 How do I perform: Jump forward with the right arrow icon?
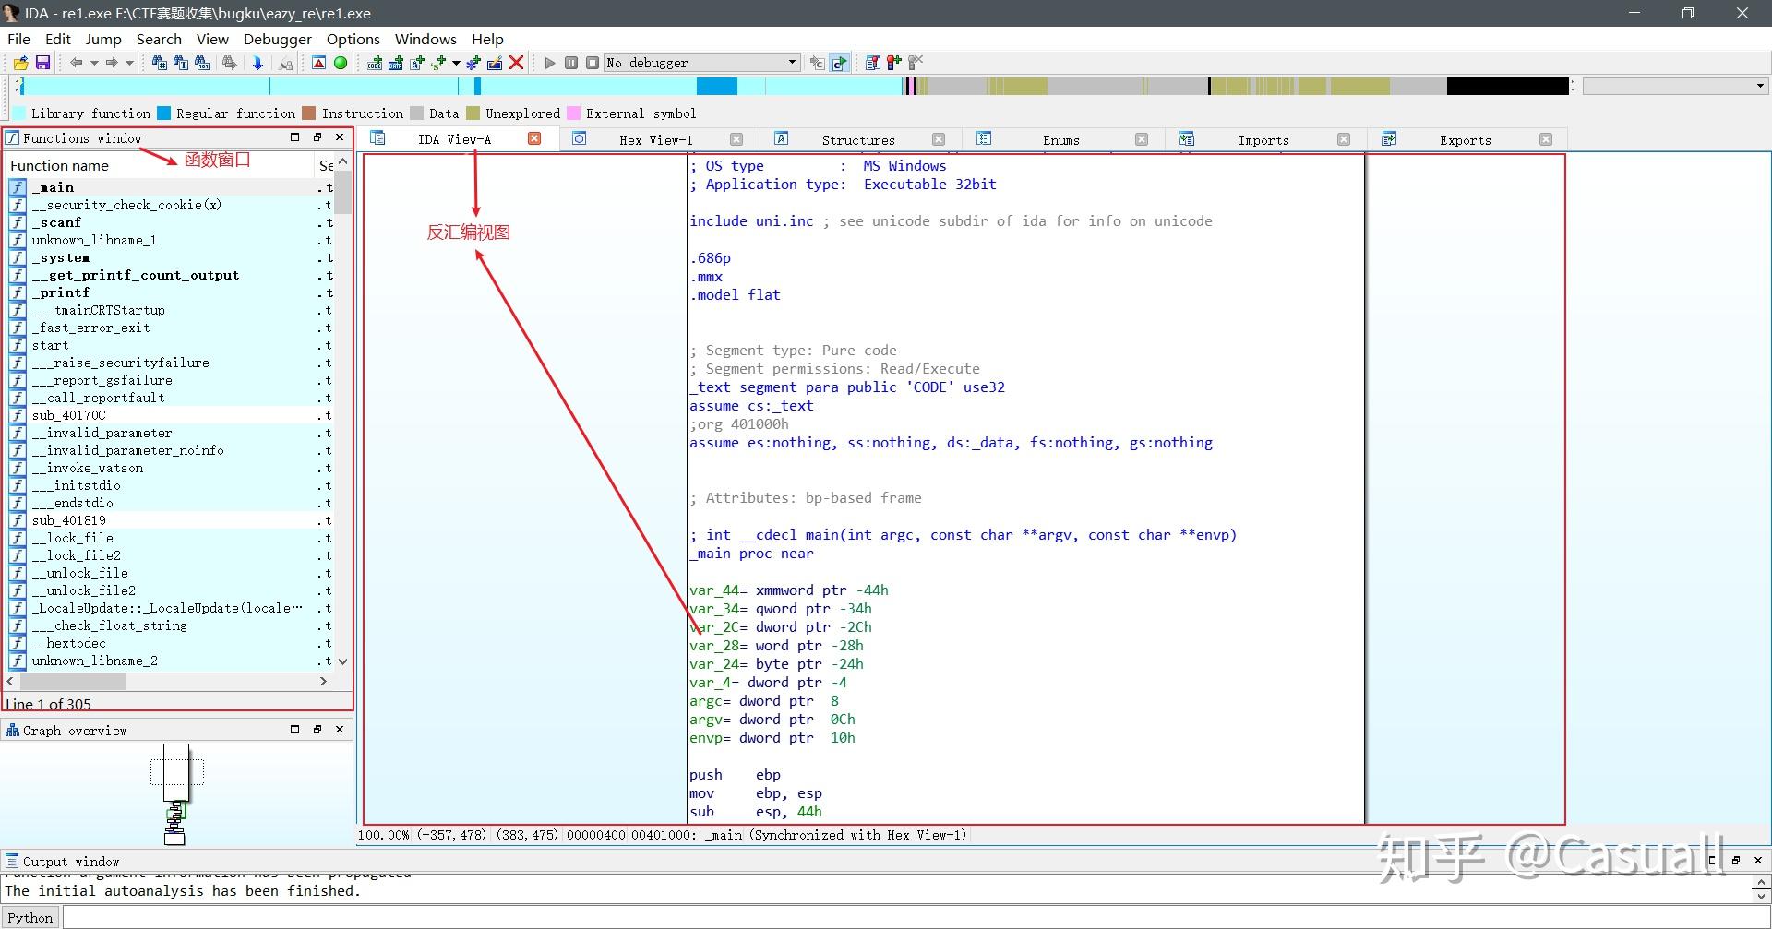(112, 63)
